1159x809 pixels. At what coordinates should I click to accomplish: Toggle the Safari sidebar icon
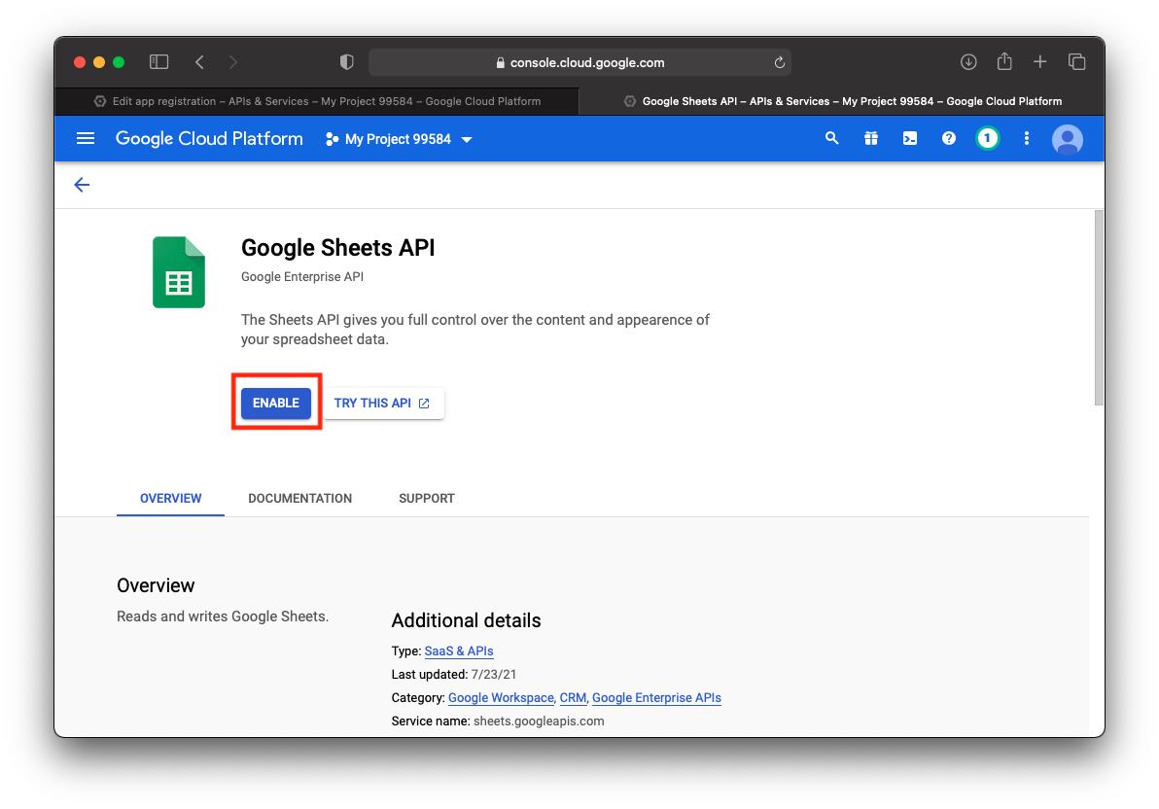(158, 62)
